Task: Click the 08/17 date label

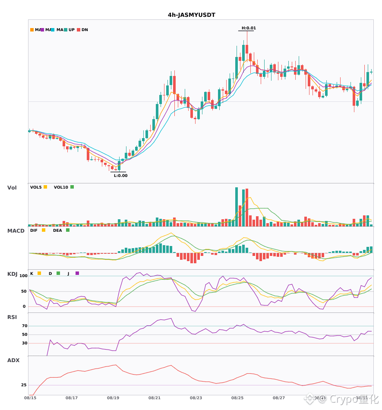Action: click(72, 398)
